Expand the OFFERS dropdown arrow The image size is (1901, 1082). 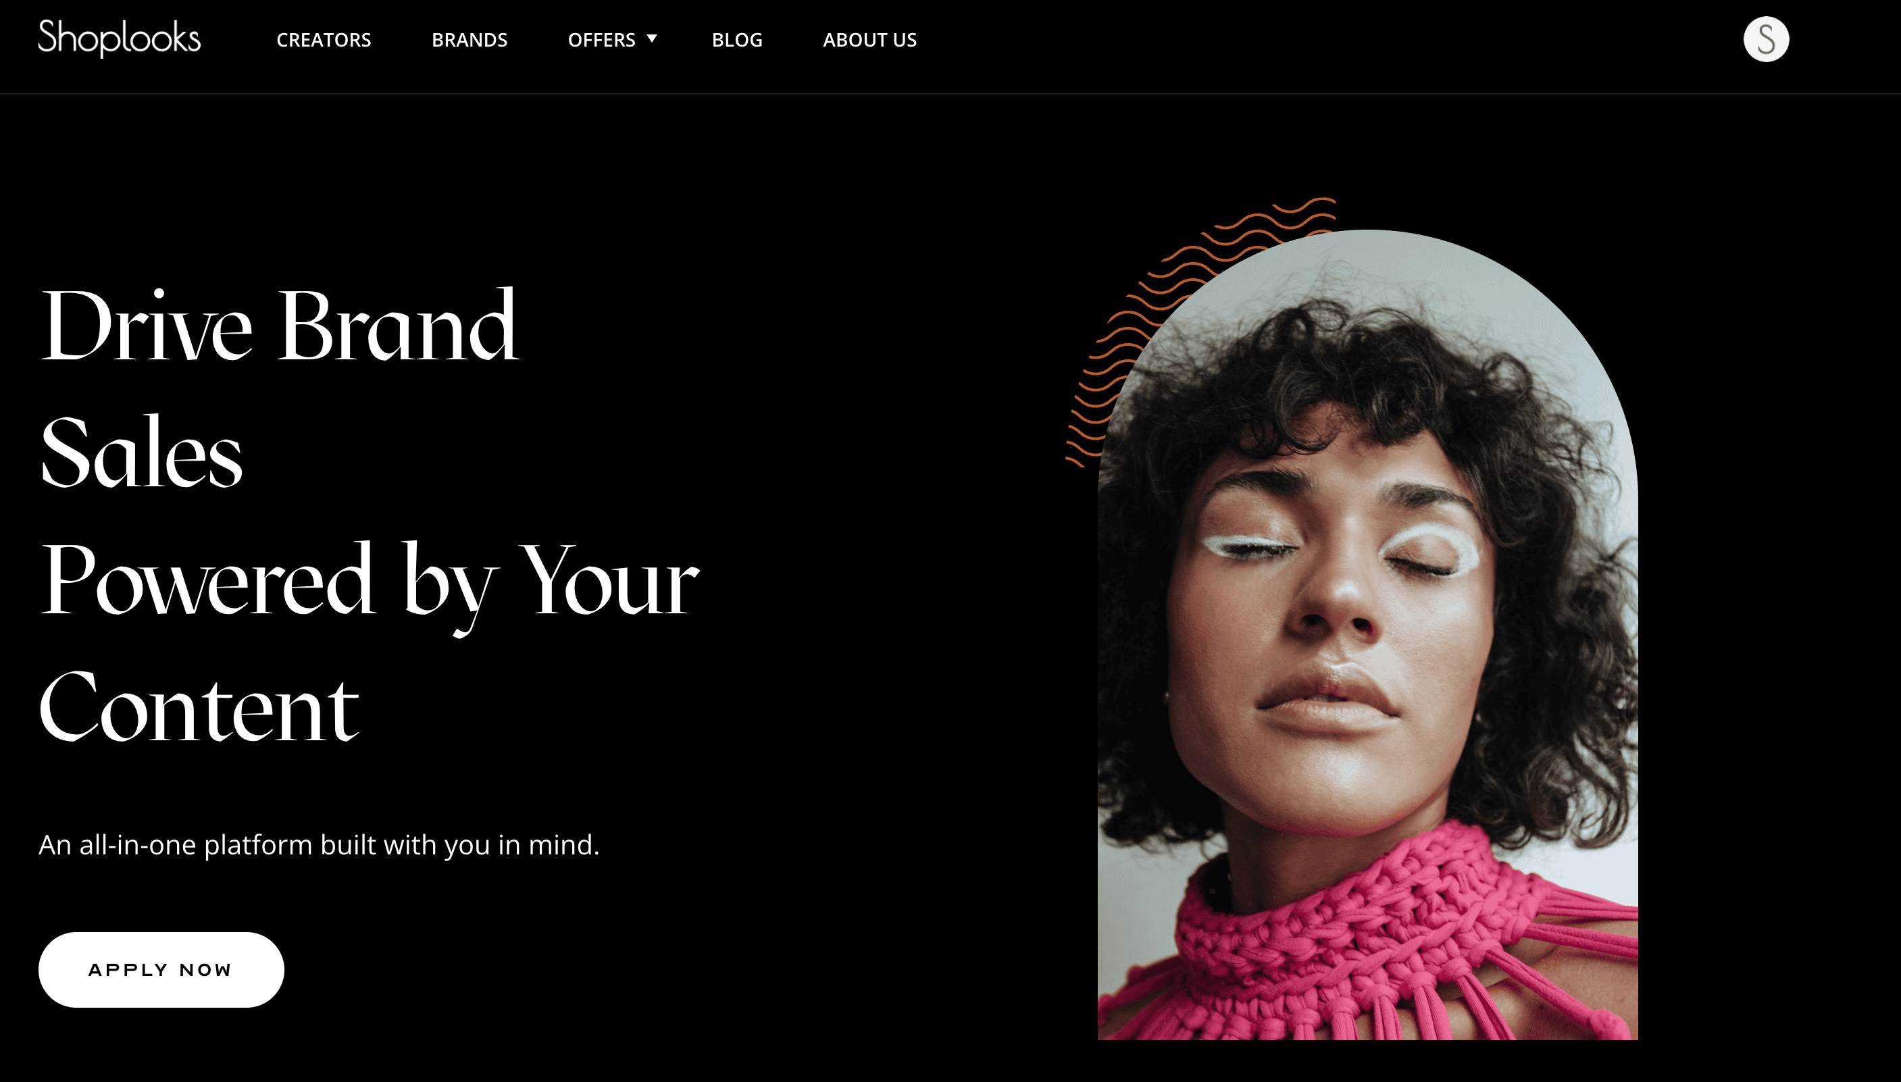pyautogui.click(x=652, y=38)
